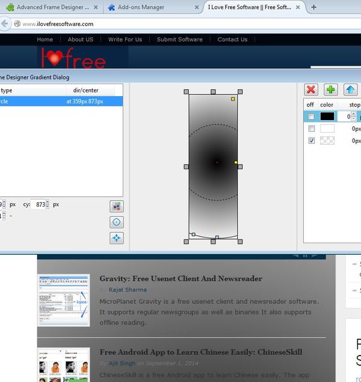Click the stop value stepper arrows
Viewport: 361px width, 382px height.
click(x=354, y=117)
